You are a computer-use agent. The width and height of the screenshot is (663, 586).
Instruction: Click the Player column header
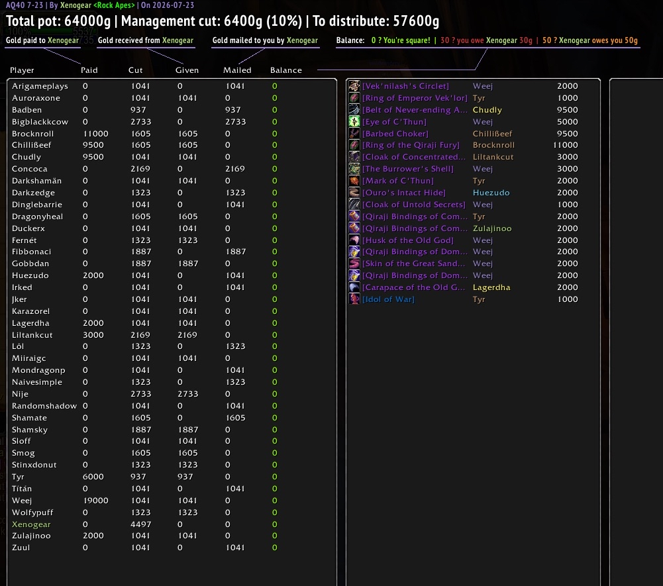(22, 70)
